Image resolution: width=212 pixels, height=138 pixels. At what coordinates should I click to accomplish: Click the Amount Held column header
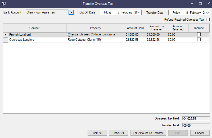coord(135,28)
